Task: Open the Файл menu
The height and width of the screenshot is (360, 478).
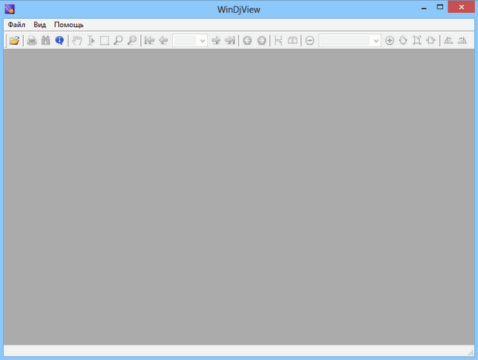Action: click(x=16, y=25)
